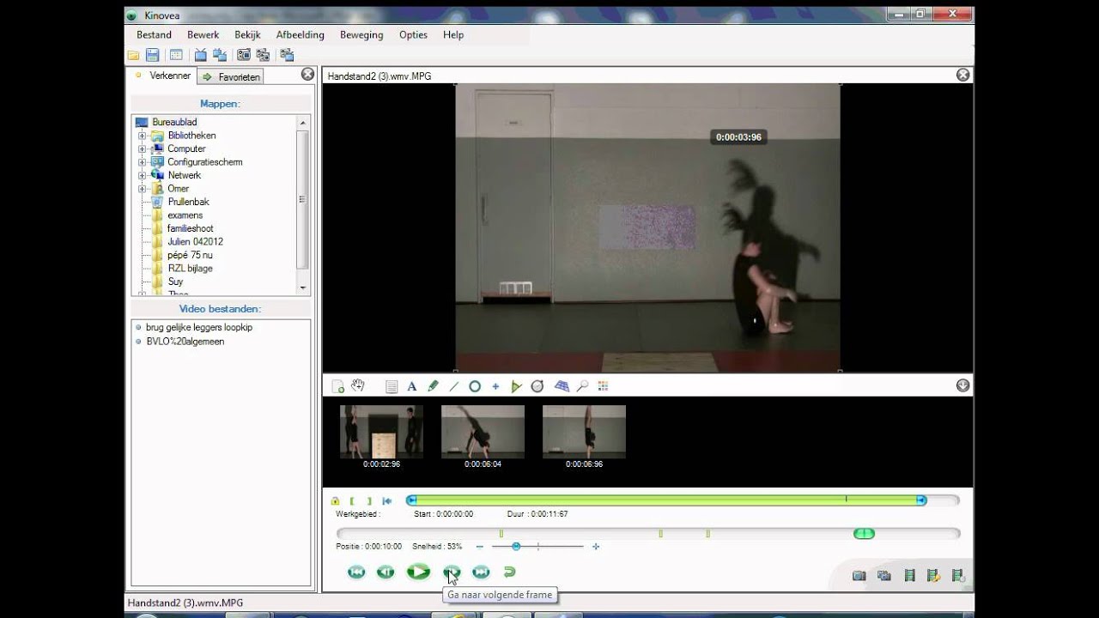Select the cross marker tool
This screenshot has width=1099, height=618.
pos(495,386)
